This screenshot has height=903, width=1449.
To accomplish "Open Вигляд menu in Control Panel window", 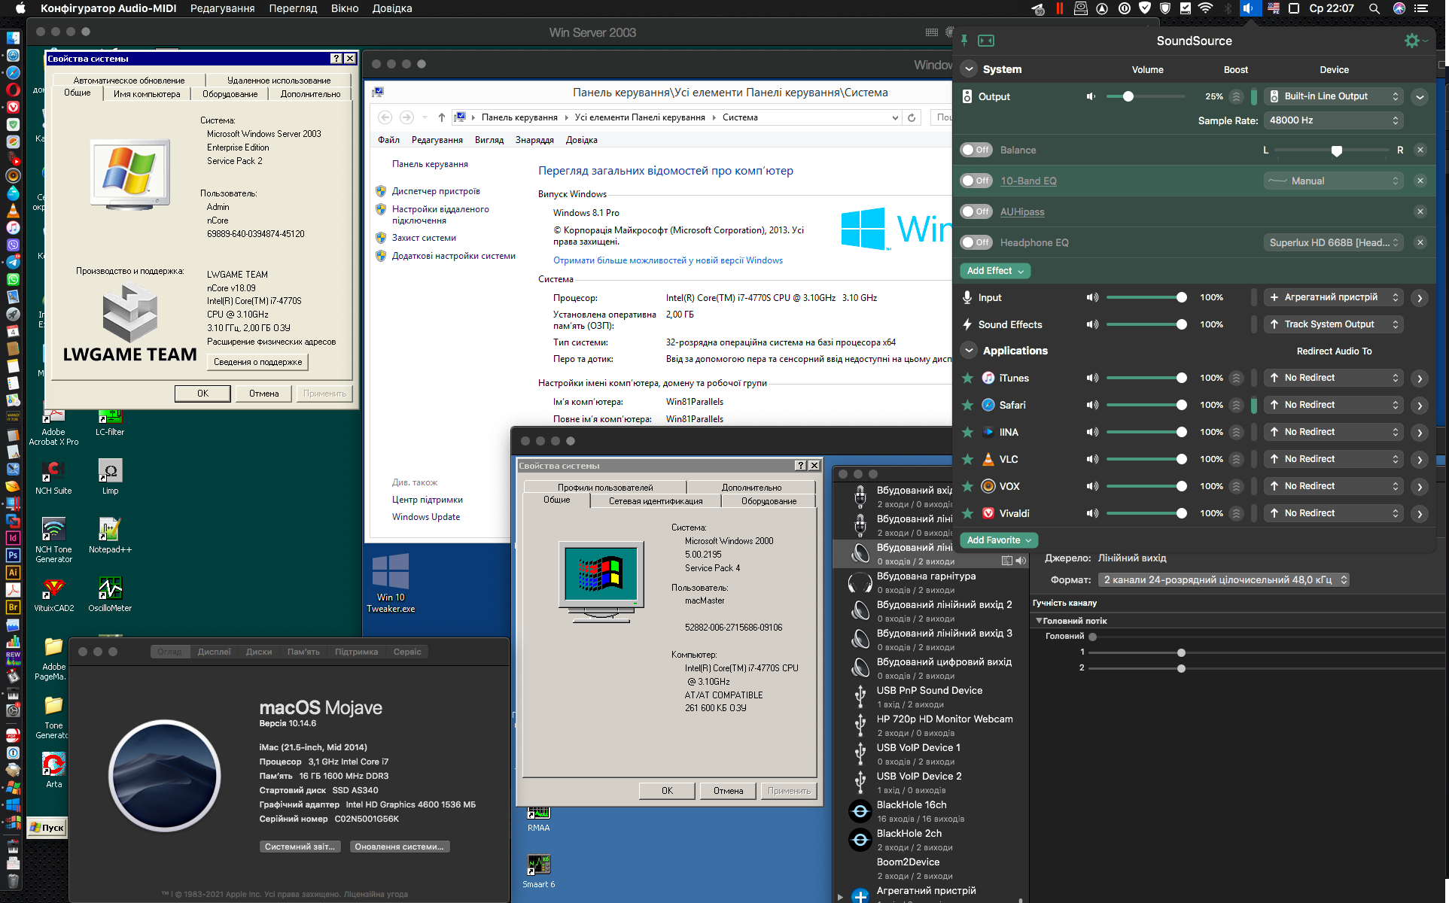I will (x=489, y=140).
